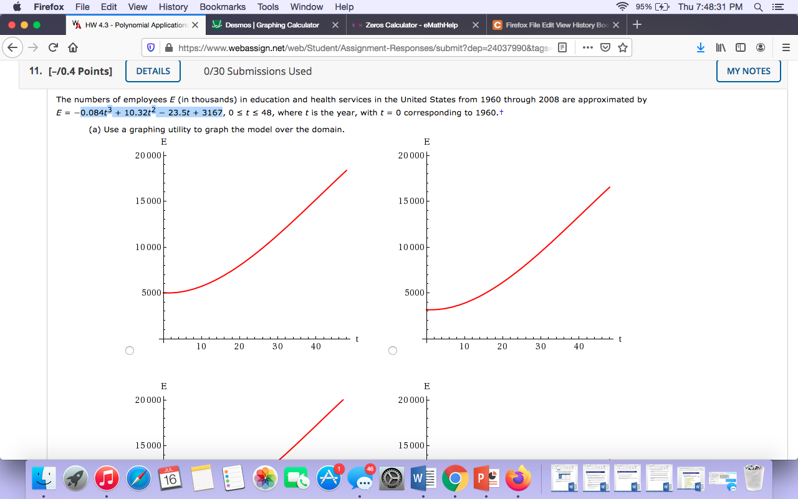This screenshot has width=798, height=499.
Task: Open Photos app in the Dock
Action: pyautogui.click(x=266, y=478)
